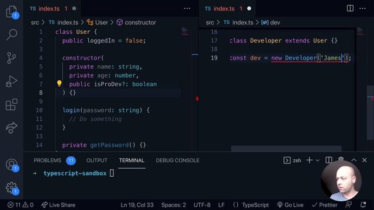Close the terminal panel

[365, 160]
